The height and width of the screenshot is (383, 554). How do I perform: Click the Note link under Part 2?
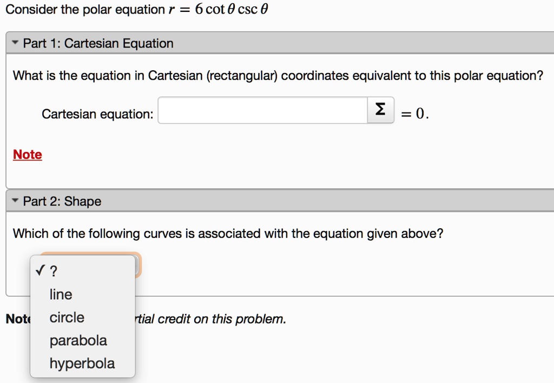16,319
